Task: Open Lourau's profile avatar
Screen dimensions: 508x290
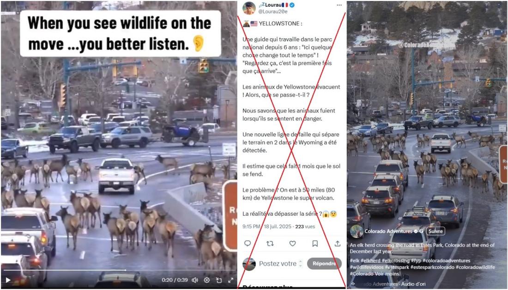Action: pos(249,8)
